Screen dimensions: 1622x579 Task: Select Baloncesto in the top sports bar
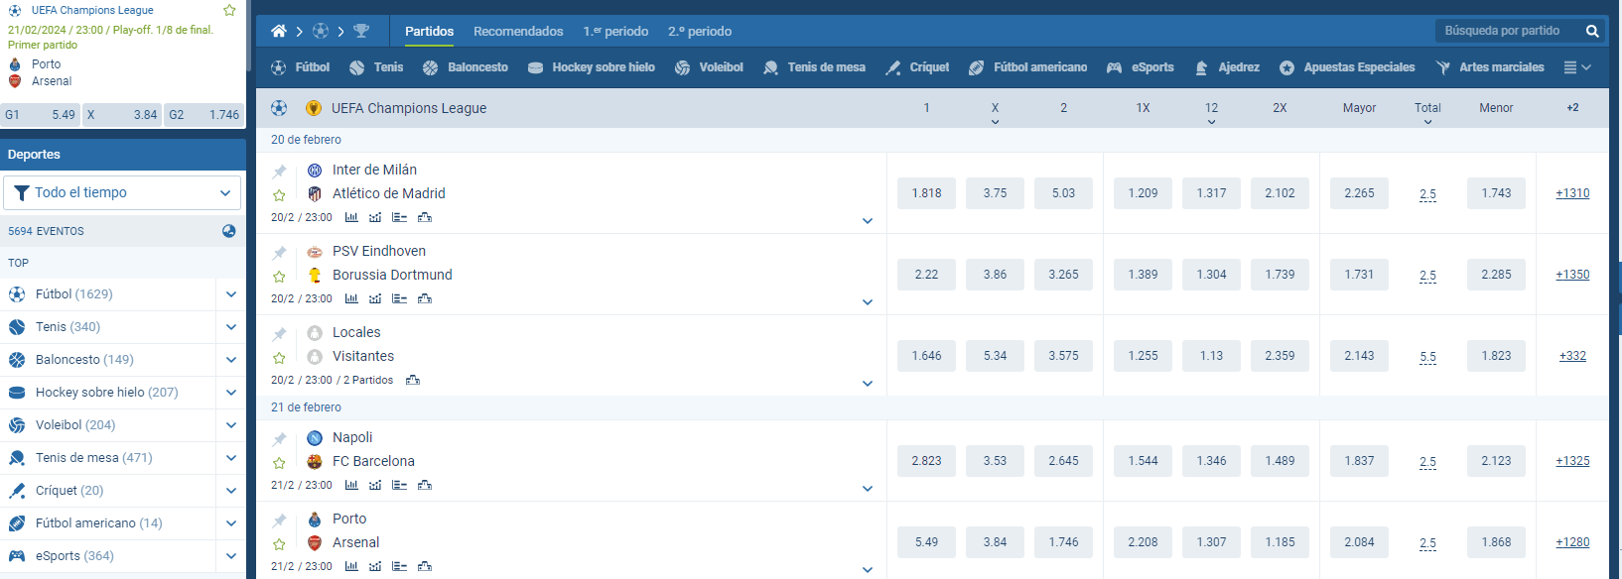point(466,67)
